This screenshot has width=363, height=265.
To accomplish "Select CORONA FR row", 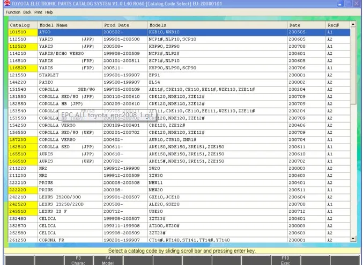I will 179,240.
